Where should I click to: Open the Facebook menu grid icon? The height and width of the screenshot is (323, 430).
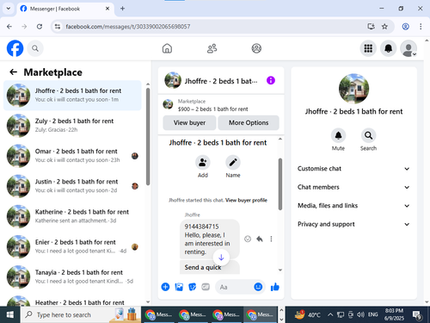coord(368,48)
